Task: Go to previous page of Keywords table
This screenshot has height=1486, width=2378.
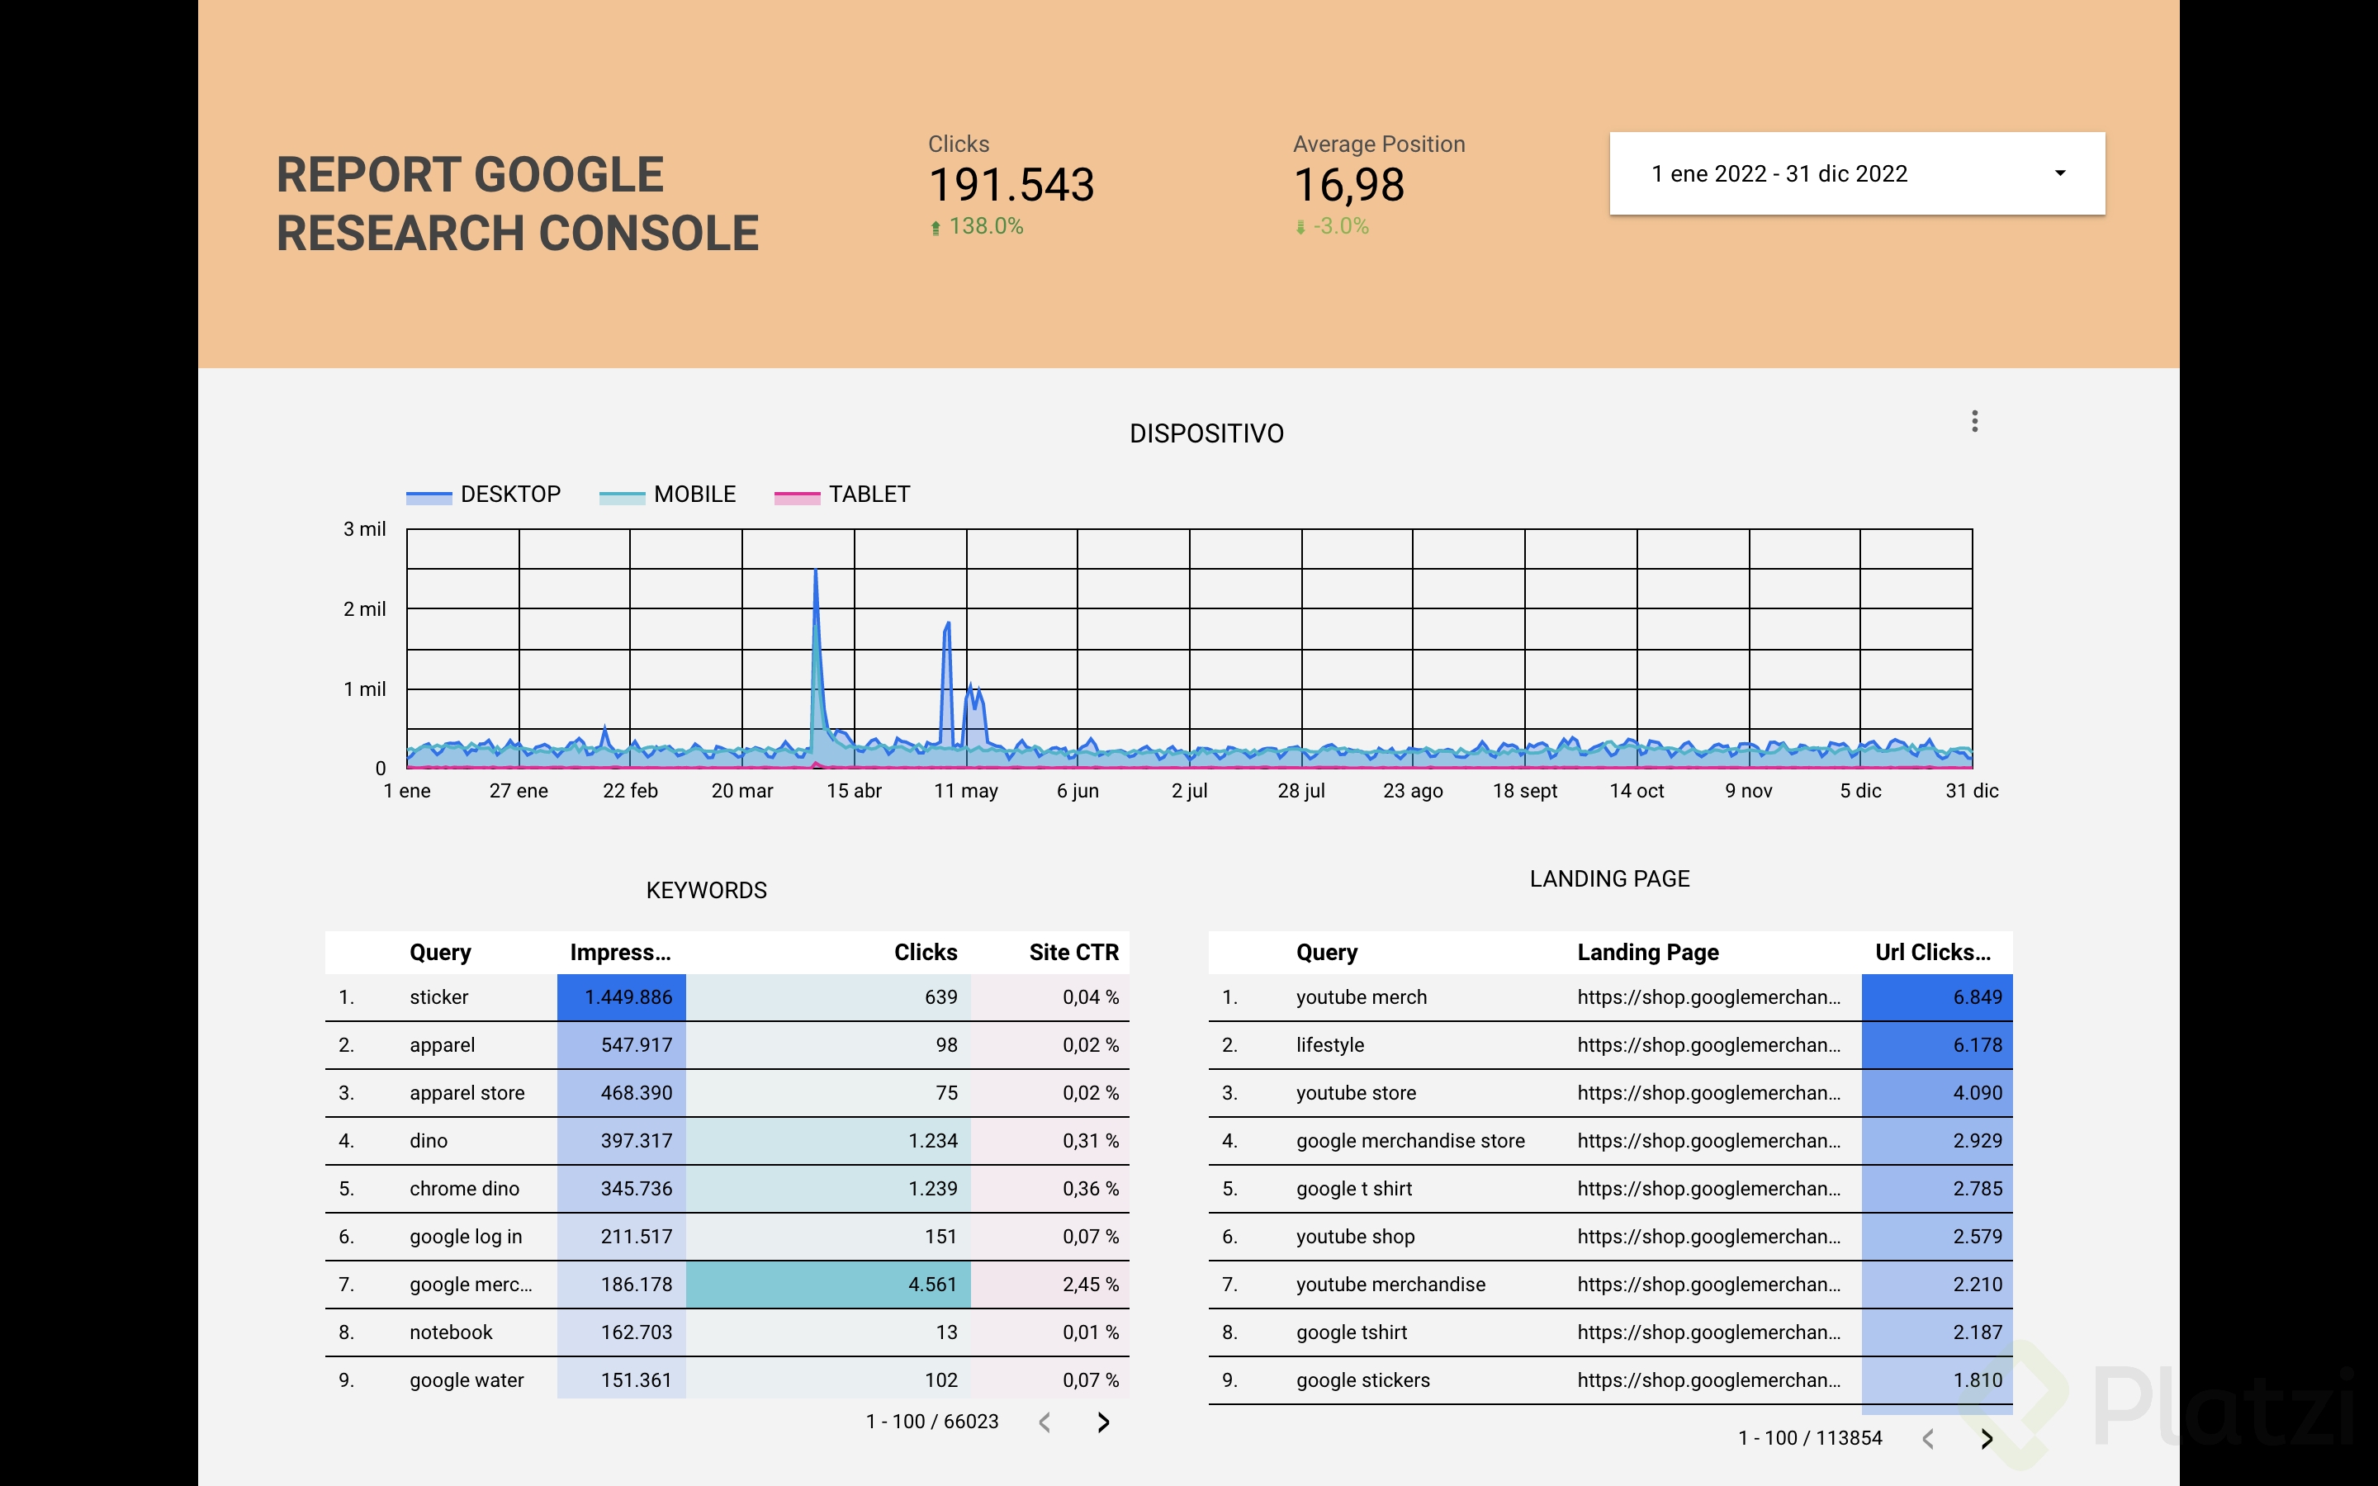Action: [x=1045, y=1422]
